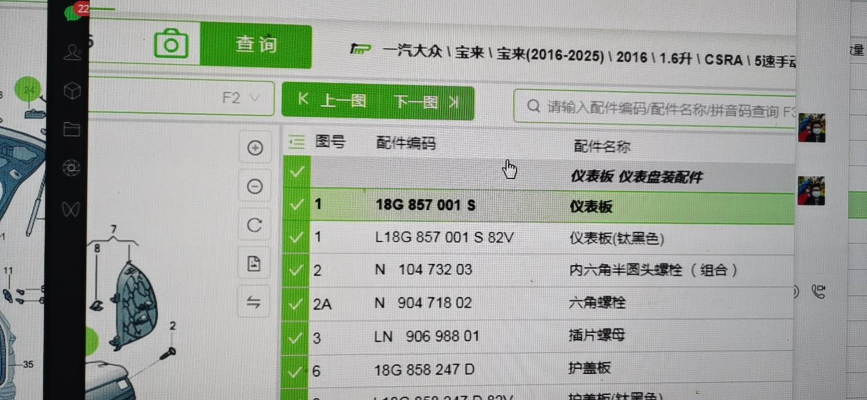Open butterfly icon in dark sidebar
Screen dimensions: 867x400
[71, 209]
